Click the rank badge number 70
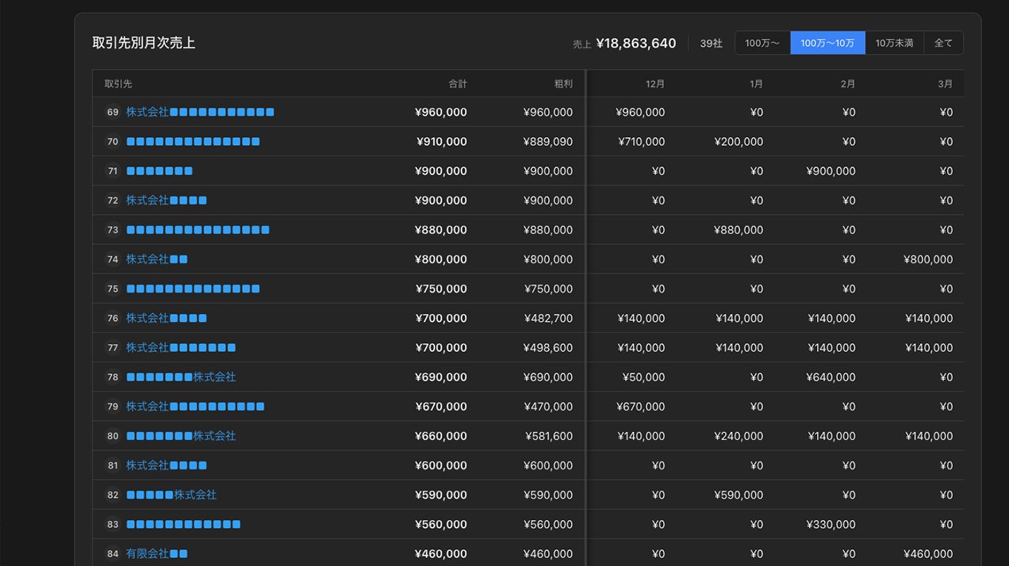The height and width of the screenshot is (566, 1009). point(113,142)
